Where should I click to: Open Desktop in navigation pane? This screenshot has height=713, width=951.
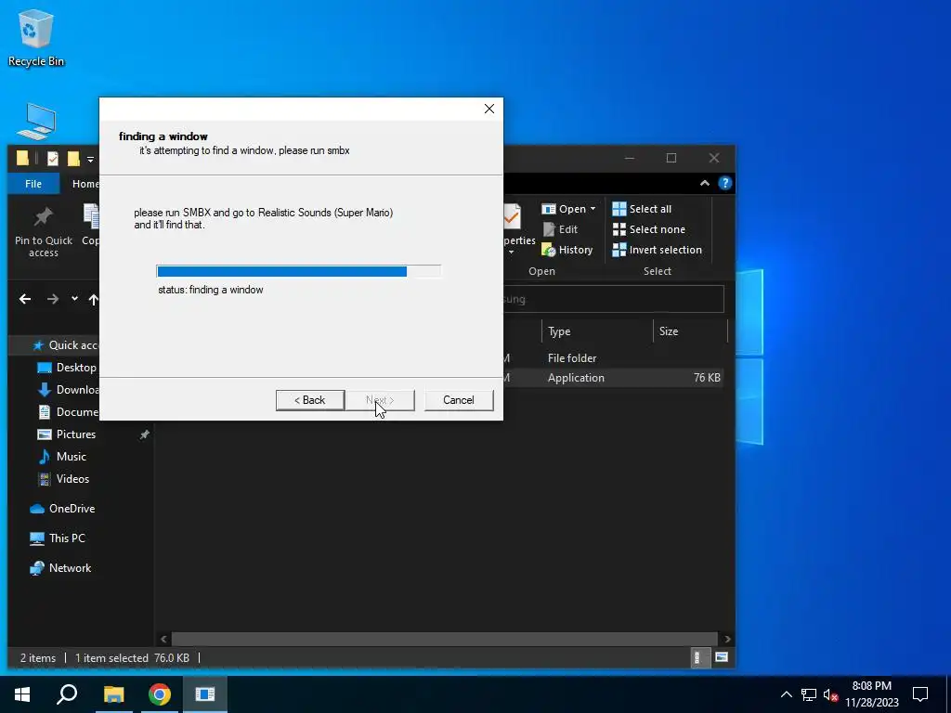(x=67, y=368)
